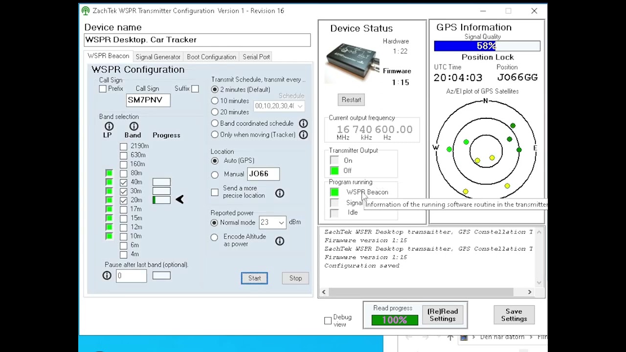The height and width of the screenshot is (352, 626).
Task: Click the 100% Read progress bar
Action: click(395, 320)
